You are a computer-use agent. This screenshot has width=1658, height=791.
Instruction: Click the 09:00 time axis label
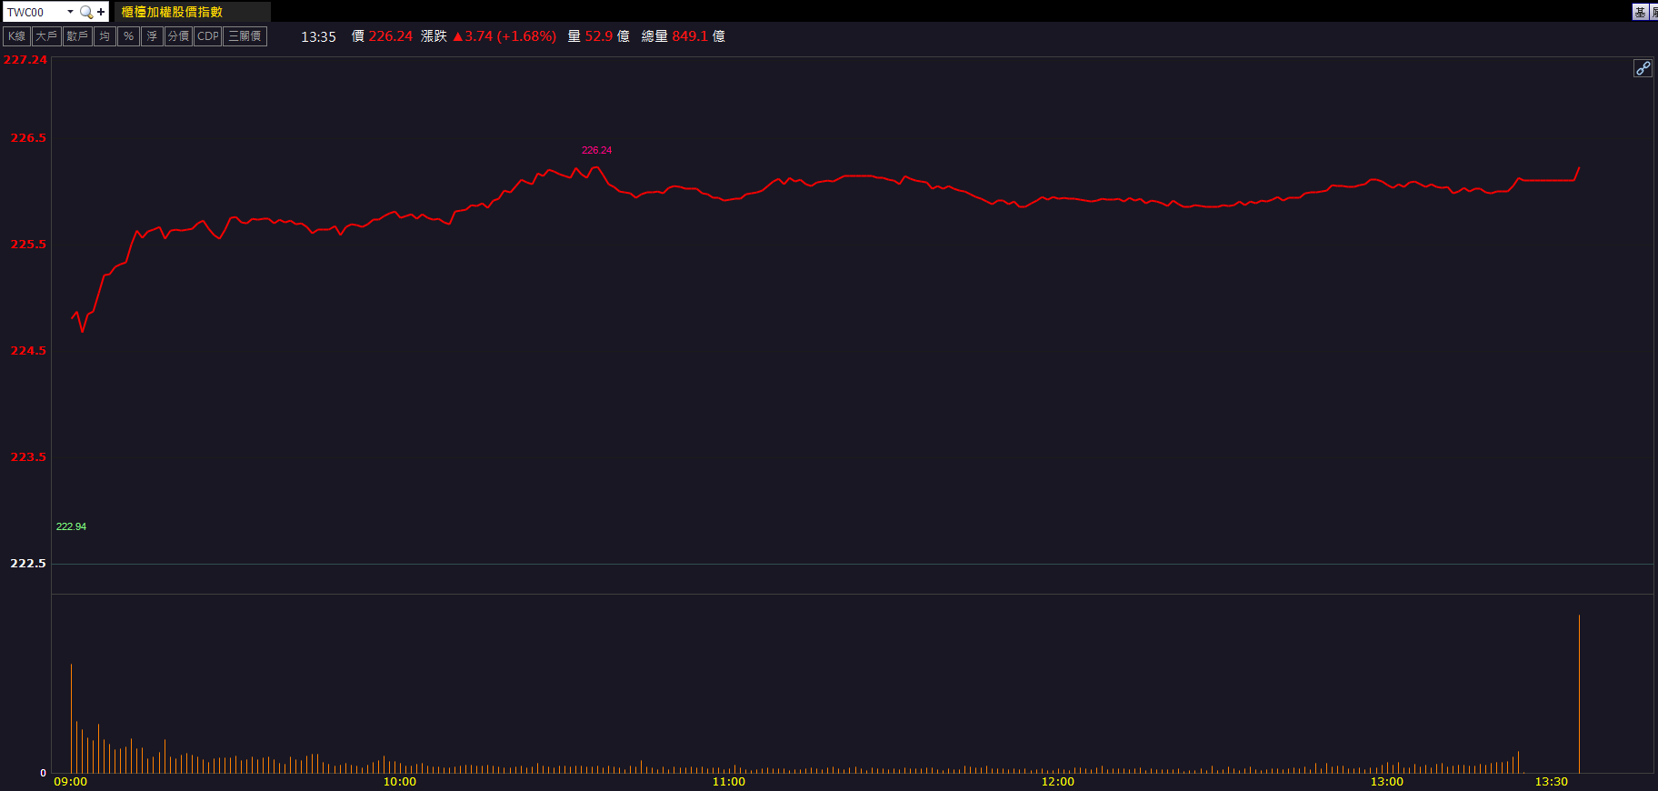click(x=71, y=782)
